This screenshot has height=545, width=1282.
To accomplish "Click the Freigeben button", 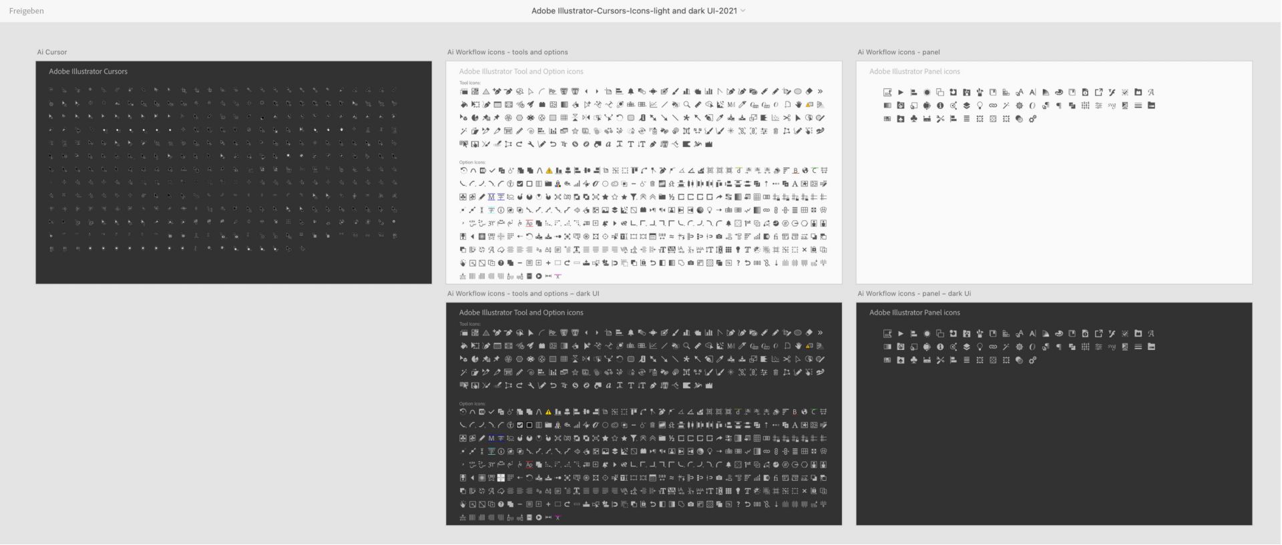I will 27,11.
